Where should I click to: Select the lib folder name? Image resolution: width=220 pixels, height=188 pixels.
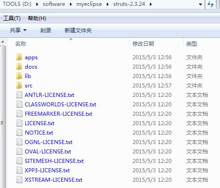(x=28, y=76)
